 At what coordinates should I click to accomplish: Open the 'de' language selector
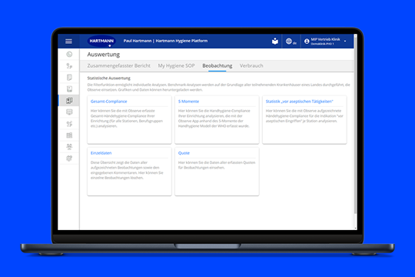click(294, 43)
